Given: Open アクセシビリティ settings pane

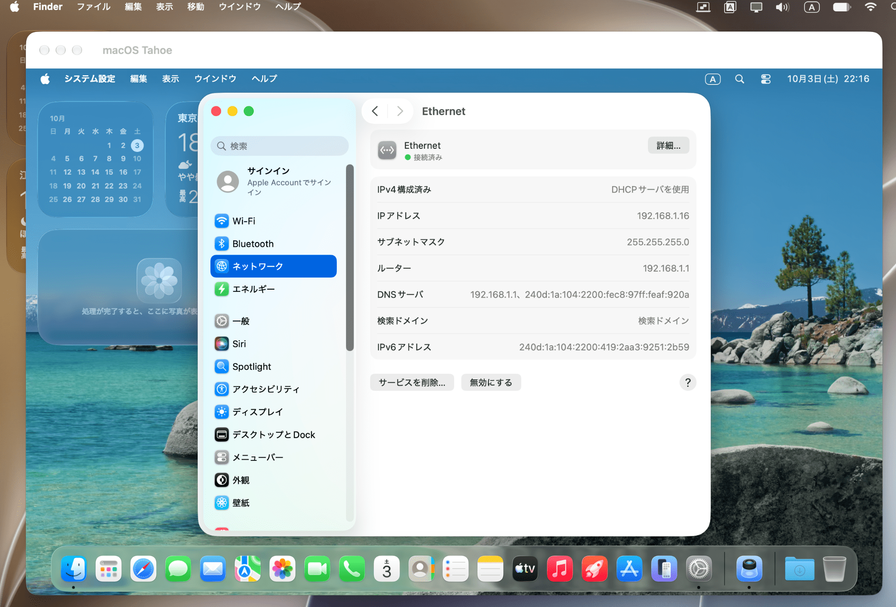Looking at the screenshot, I should coord(273,389).
